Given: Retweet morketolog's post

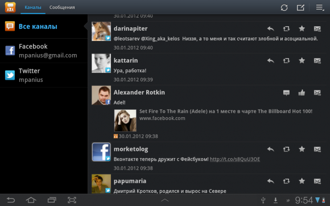Looking at the screenshot, I should click(x=286, y=149).
